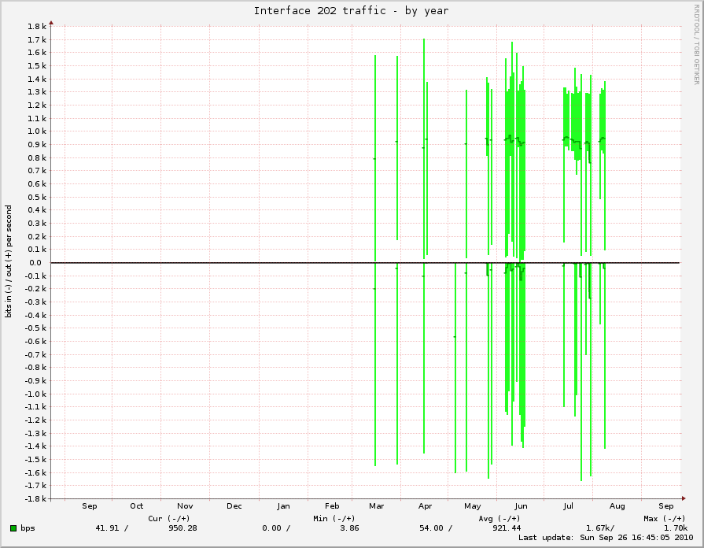This screenshot has width=704, height=548.
Task: Select the 'Cur (-/+)' legend header
Action: pos(169,518)
